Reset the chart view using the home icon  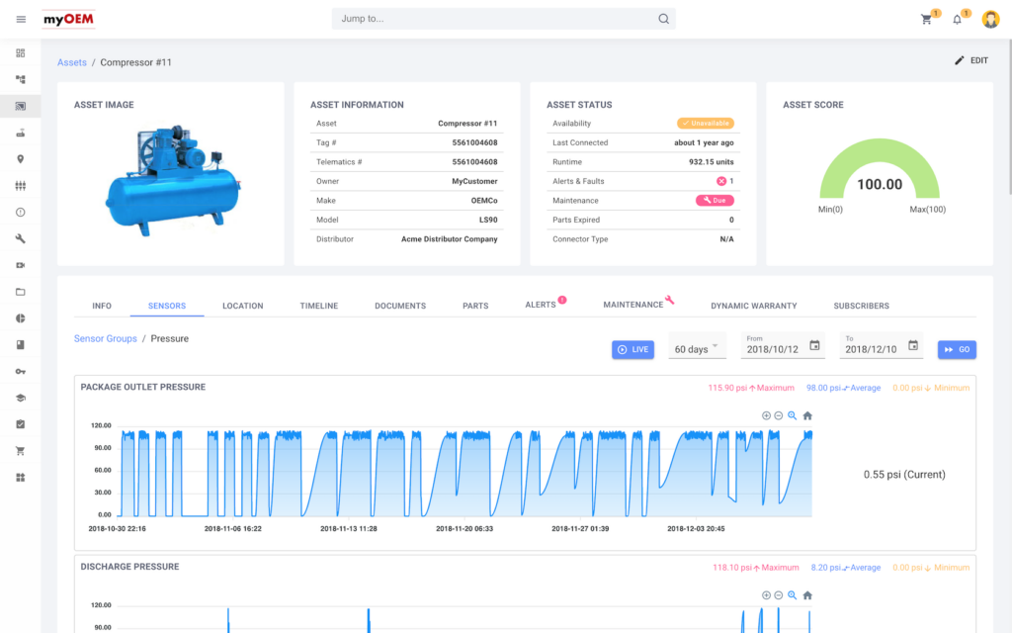[x=807, y=415]
